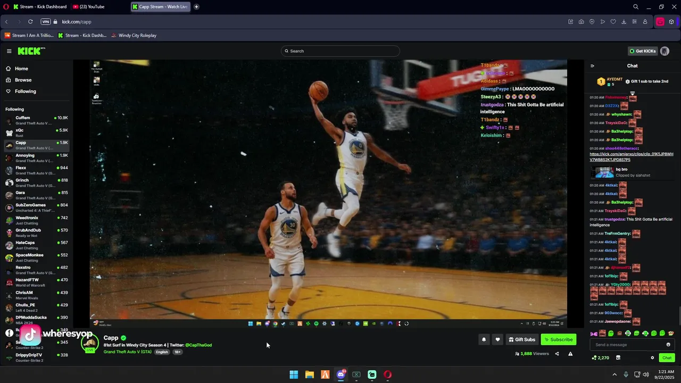Toggle the Opera VPN badge
The width and height of the screenshot is (681, 383).
(46, 22)
